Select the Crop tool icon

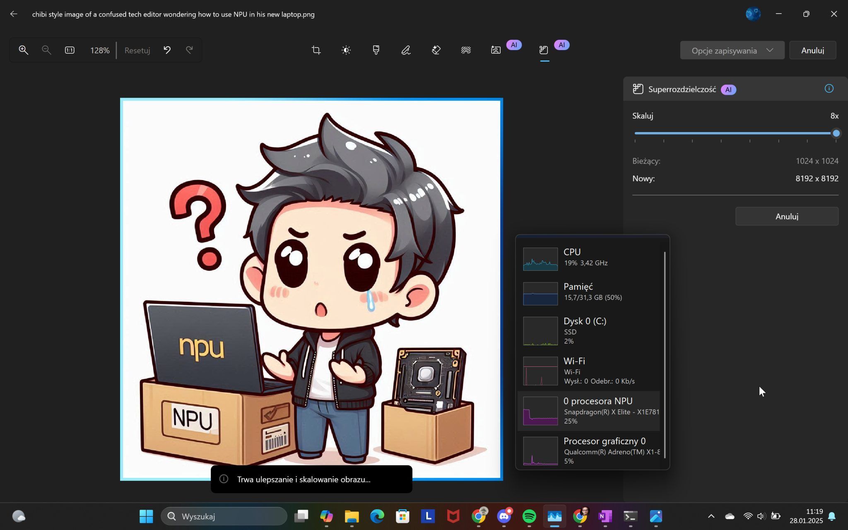pos(316,50)
